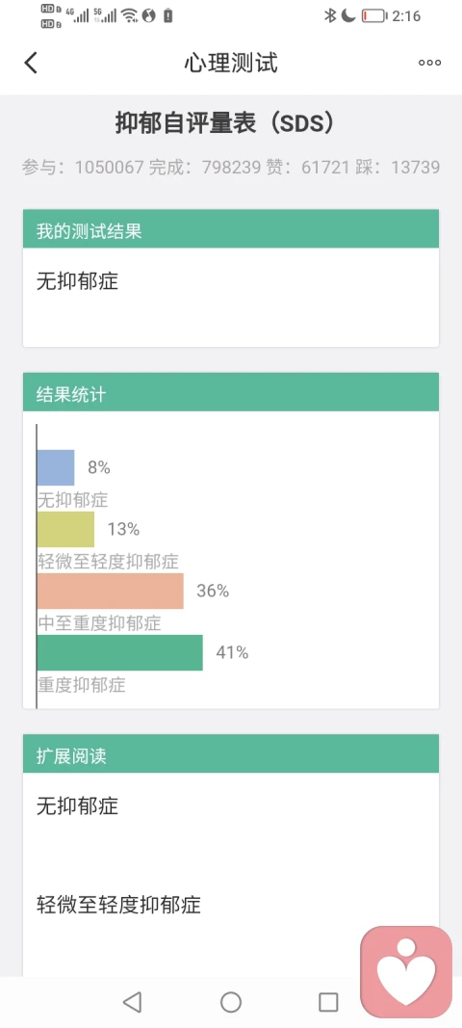Tap the 踩：13739 dislike count
Image resolution: width=462 pixels, height=1028 pixels.
[x=398, y=168]
